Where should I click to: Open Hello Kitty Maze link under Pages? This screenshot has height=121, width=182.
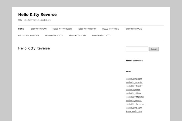(x=133, y=93)
